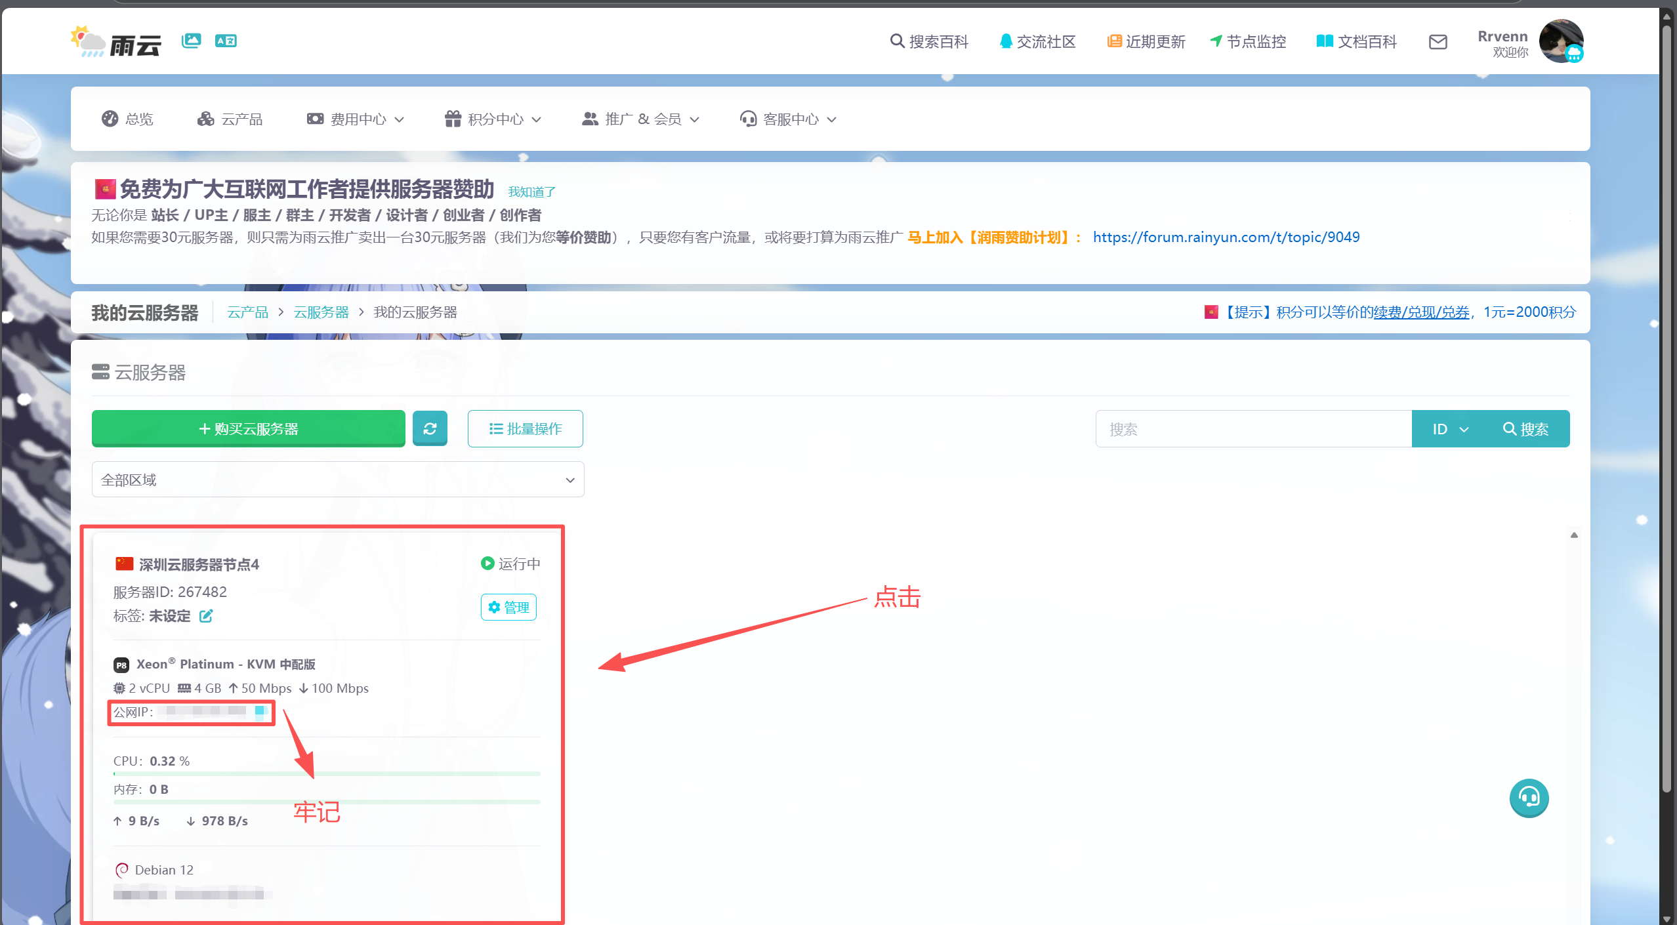Open the 云产品 menu item
The image size is (1677, 925).
click(230, 119)
